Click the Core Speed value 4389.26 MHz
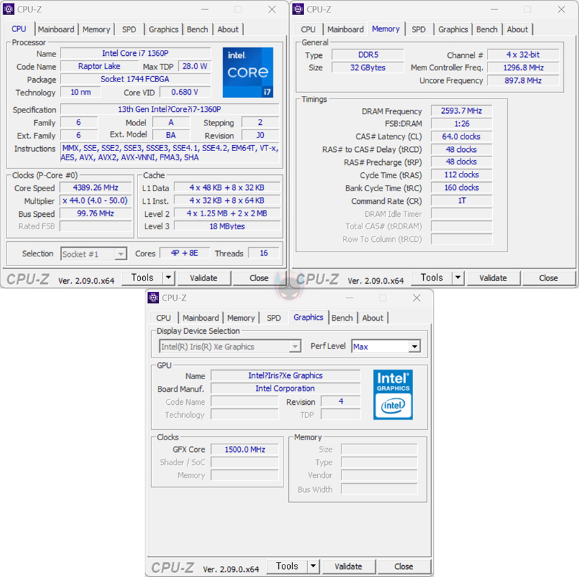Screen dimensions: 579x577 coord(95,187)
